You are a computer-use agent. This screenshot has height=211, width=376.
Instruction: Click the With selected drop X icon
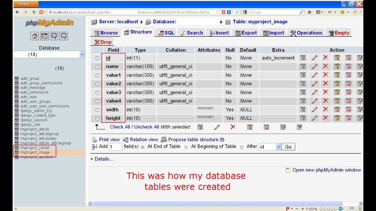click(x=233, y=127)
